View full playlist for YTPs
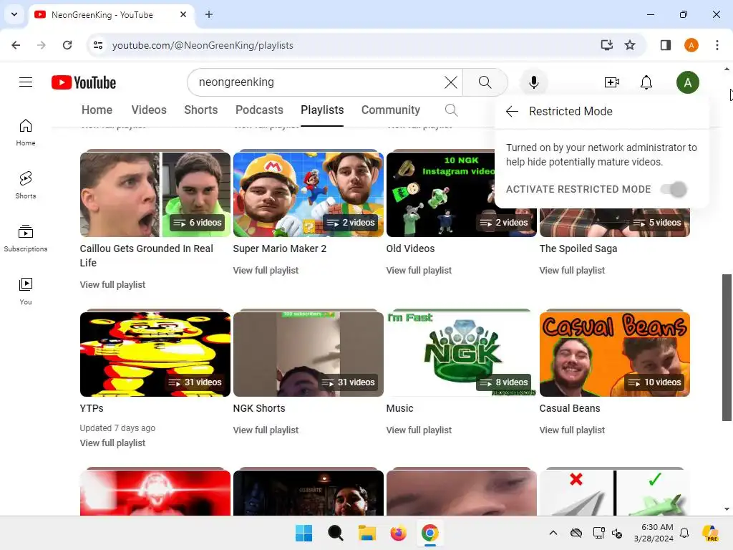The height and width of the screenshot is (550, 733). point(112,443)
